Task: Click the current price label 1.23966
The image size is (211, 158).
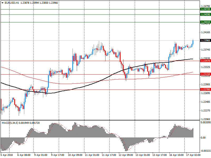Action: point(205,41)
